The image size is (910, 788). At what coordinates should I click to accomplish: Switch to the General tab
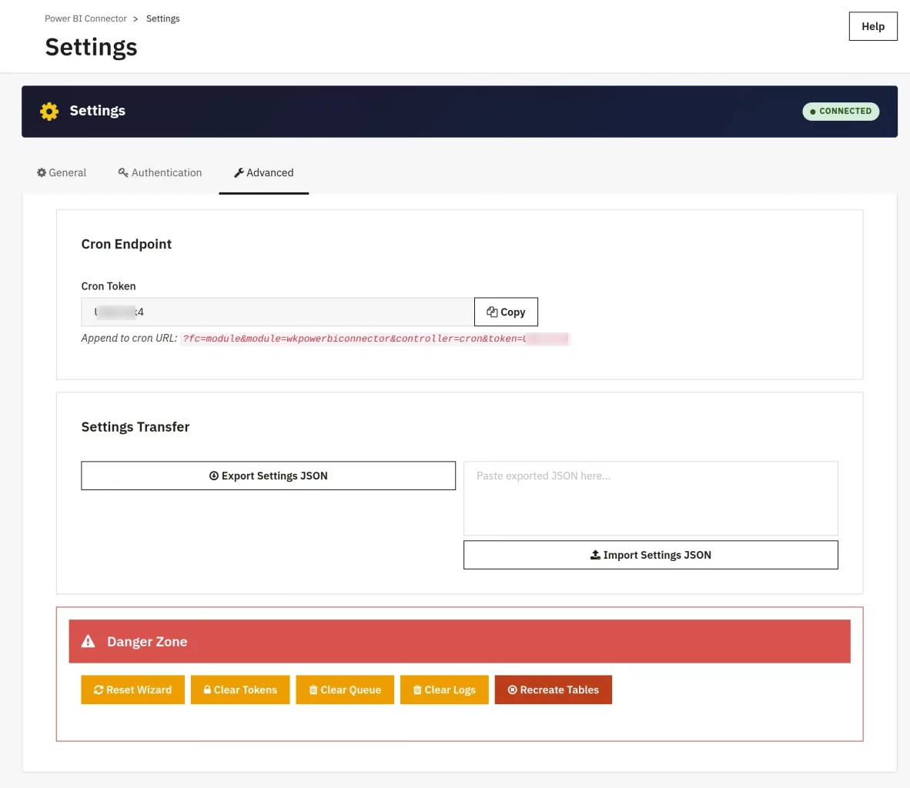(62, 172)
